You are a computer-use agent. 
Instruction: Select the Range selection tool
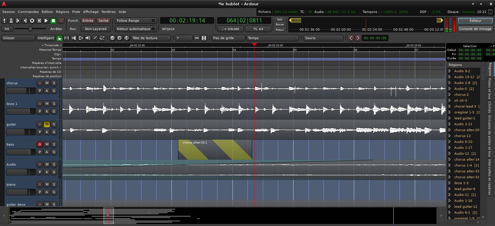pos(67,38)
